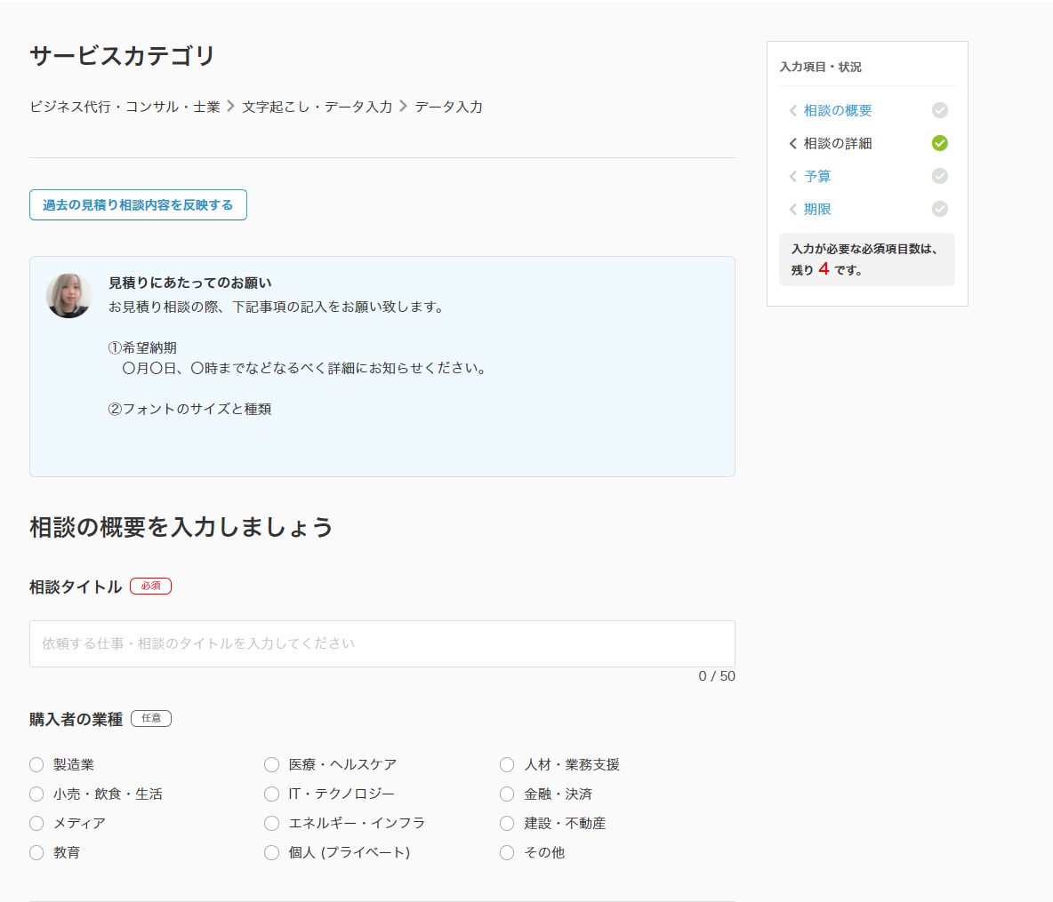This screenshot has height=902, width=1053.
Task: Click the gray check icon beside 相談の概要
Action: 940,110
